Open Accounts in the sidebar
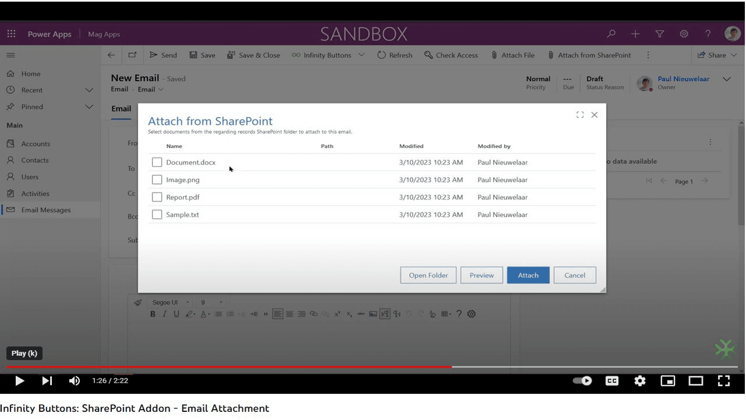Image resolution: width=746 pixels, height=420 pixels. (36, 143)
